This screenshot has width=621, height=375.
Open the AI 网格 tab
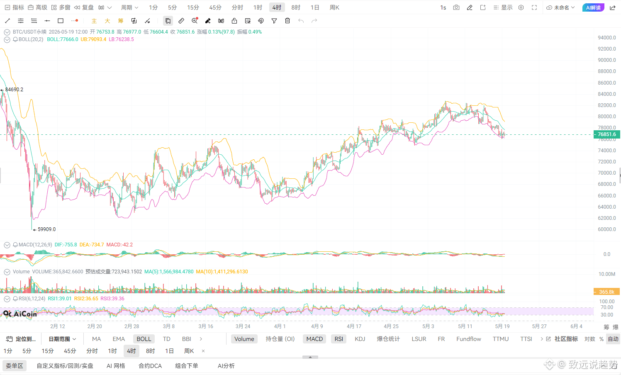(116, 365)
